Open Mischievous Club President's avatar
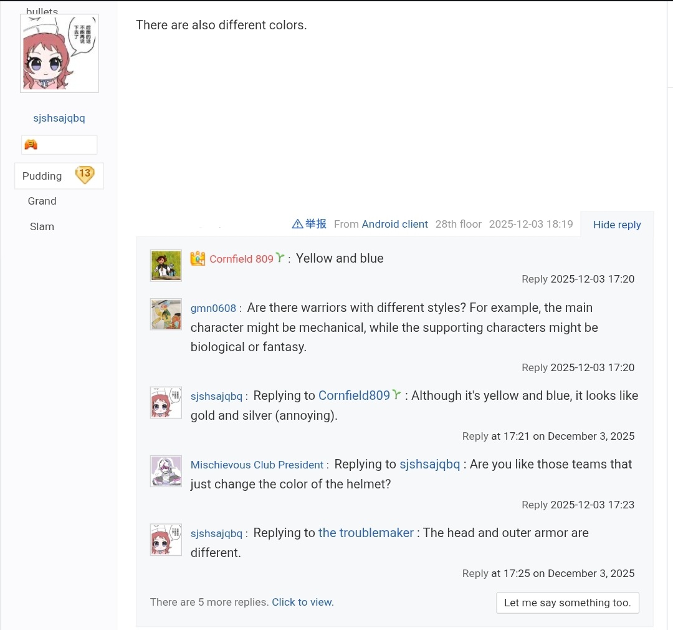This screenshot has width=673, height=630. [x=166, y=471]
